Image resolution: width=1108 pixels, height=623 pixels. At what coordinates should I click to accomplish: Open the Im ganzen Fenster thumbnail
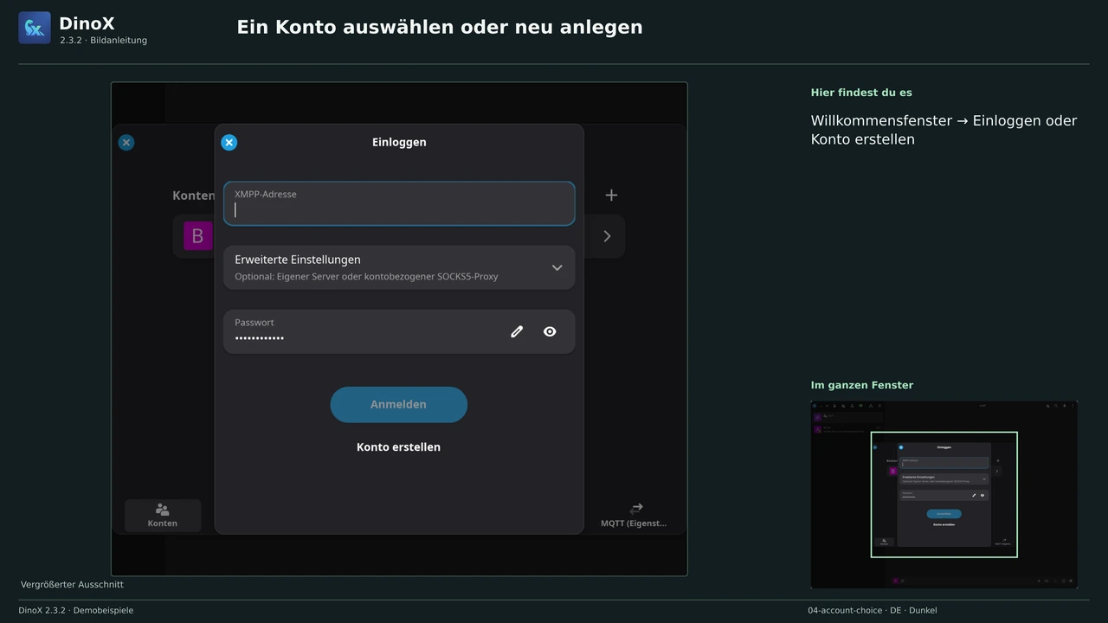point(944,495)
